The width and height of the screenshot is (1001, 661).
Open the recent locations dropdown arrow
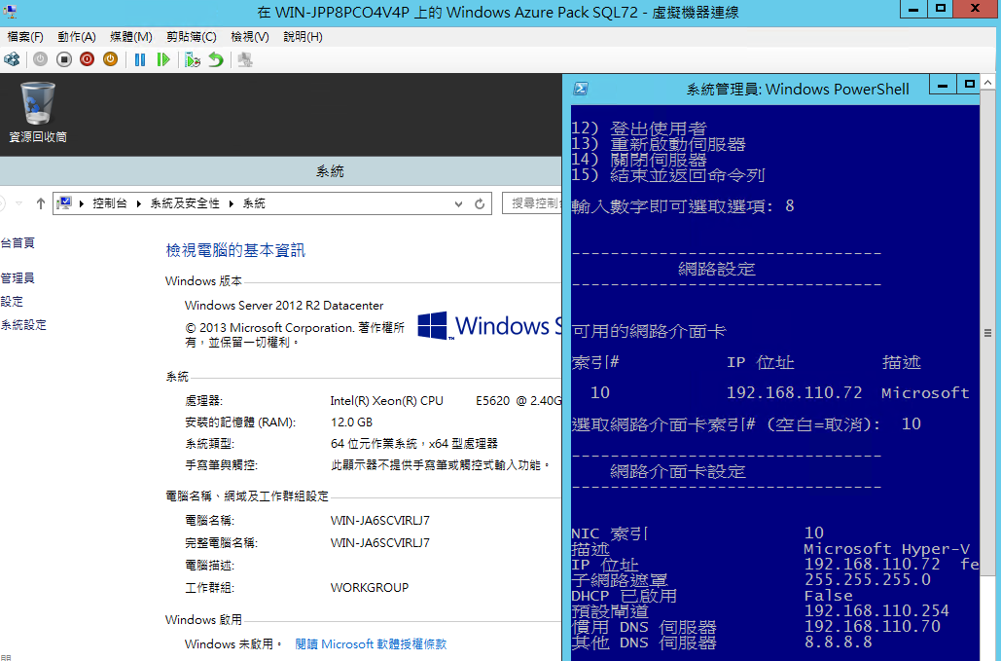(x=19, y=203)
